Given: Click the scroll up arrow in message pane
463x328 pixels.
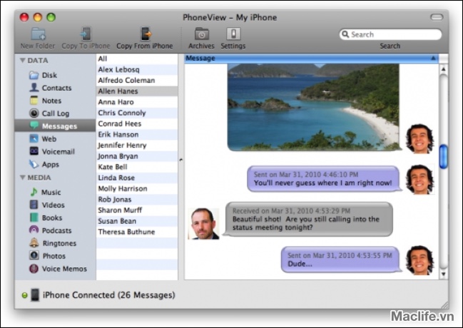Looking at the screenshot, I should (443, 69).
